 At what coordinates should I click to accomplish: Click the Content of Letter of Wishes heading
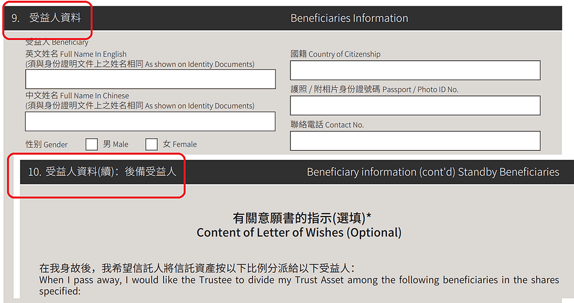tap(299, 233)
